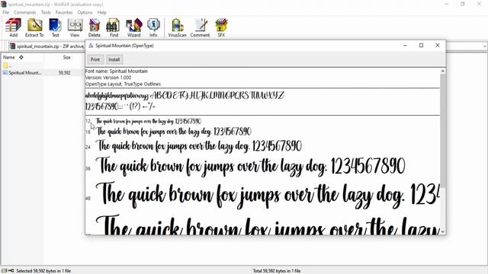Click the archive icon in the address bar
The height and width of the screenshot is (274, 488).
pyautogui.click(x=12, y=46)
